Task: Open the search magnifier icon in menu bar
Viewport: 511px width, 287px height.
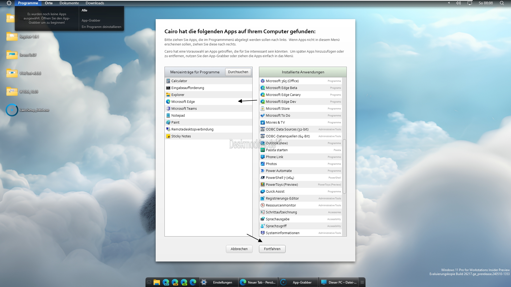Action: 502,3
